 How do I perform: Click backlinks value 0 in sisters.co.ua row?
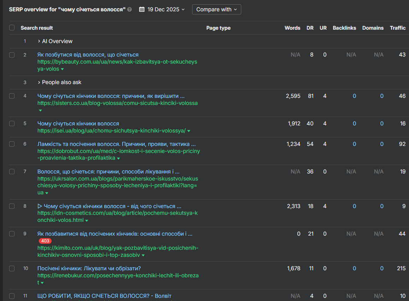click(x=354, y=96)
